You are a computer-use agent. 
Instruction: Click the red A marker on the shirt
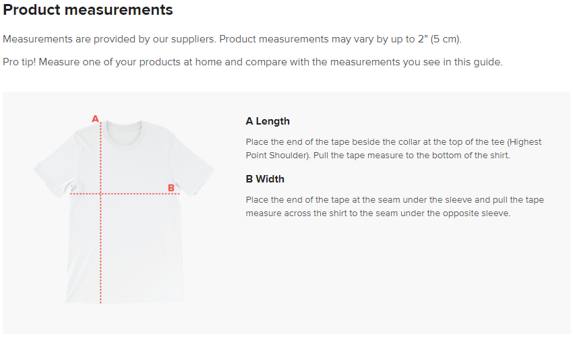(x=95, y=119)
